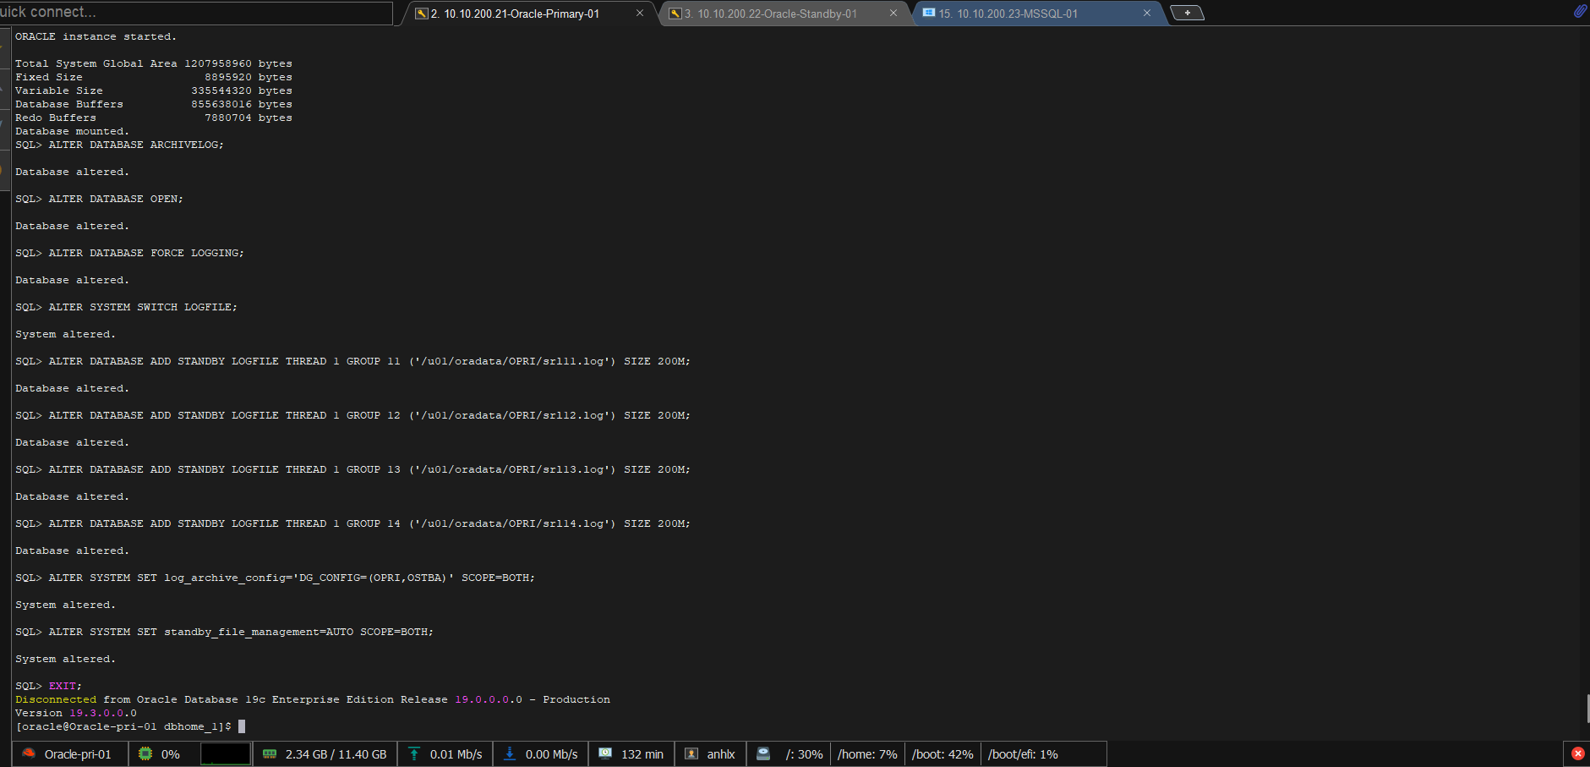
Task: Click the standby logfile GROUP 11 command line
Action: point(352,361)
